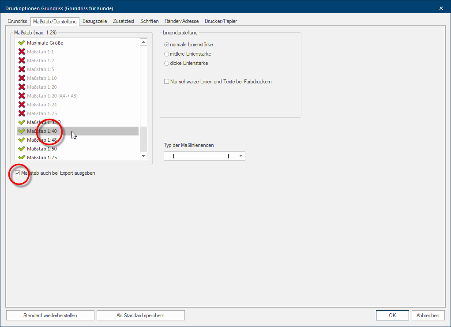
Task: Click green checkmark icon beside Maximale Größe
Action: pyautogui.click(x=21, y=43)
